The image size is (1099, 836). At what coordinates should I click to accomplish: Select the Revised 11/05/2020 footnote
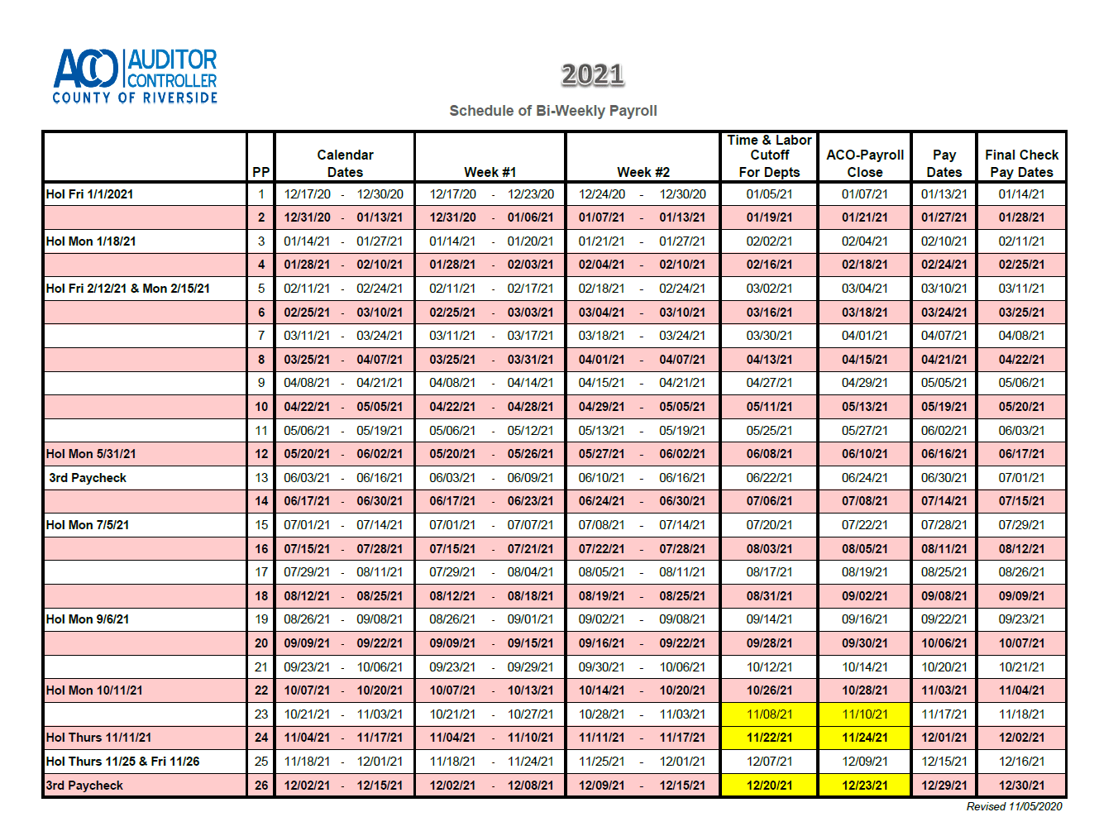click(x=1015, y=806)
